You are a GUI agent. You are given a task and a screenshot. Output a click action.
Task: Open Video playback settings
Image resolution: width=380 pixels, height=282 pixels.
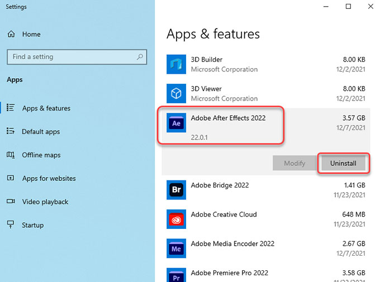click(x=45, y=202)
